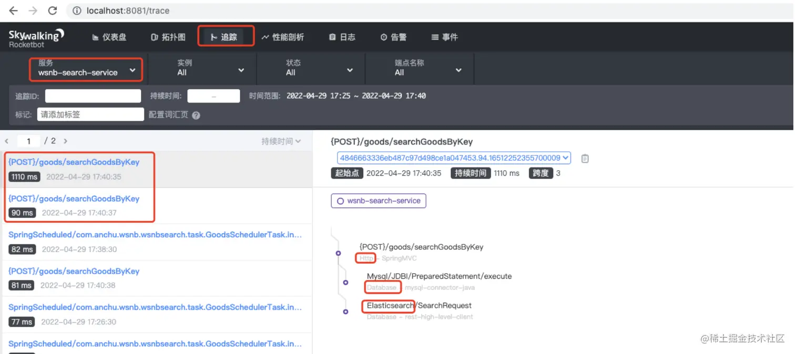Open the 拓扑图 topology tab
The image size is (795, 354).
pyautogui.click(x=168, y=37)
